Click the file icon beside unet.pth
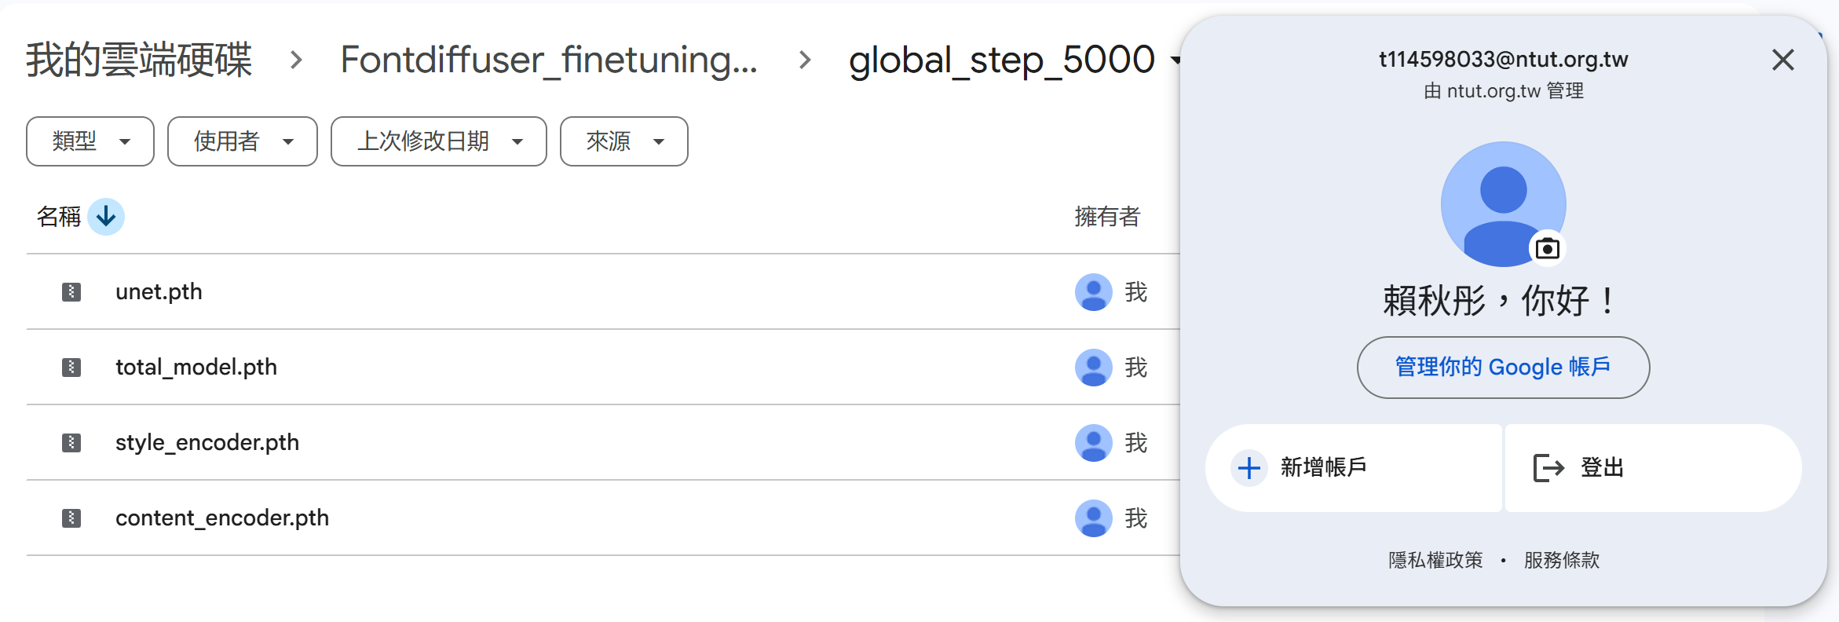This screenshot has width=1839, height=622. coord(71,292)
